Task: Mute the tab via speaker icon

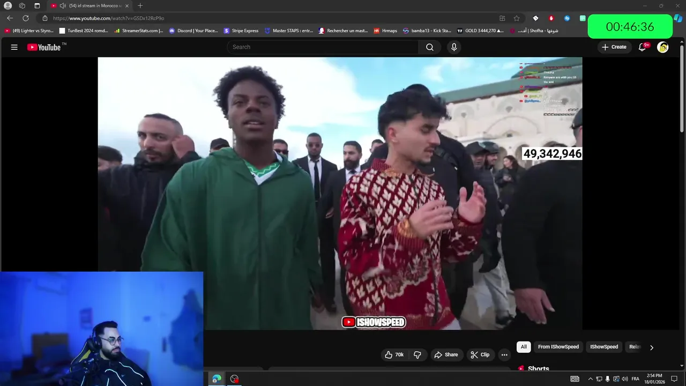Action: (x=63, y=6)
